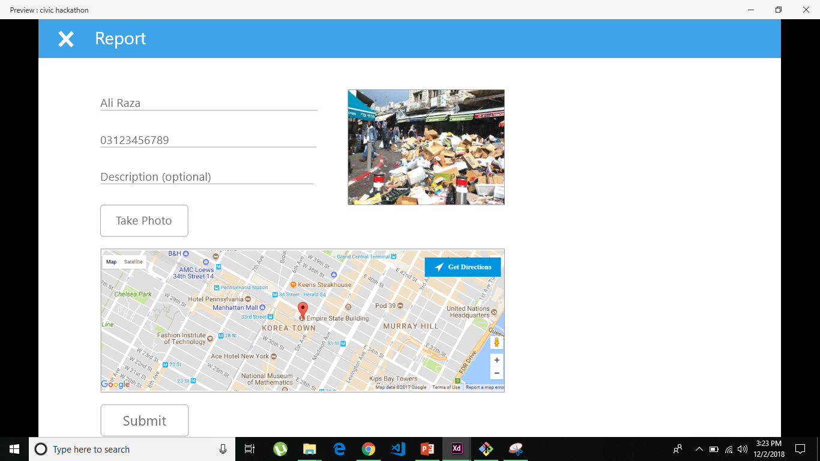Select the red location pin marker
Image resolution: width=820 pixels, height=461 pixels.
(303, 310)
